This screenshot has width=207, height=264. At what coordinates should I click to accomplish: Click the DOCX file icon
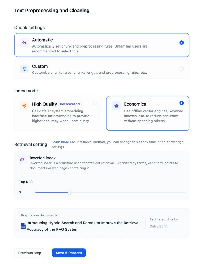point(23,226)
